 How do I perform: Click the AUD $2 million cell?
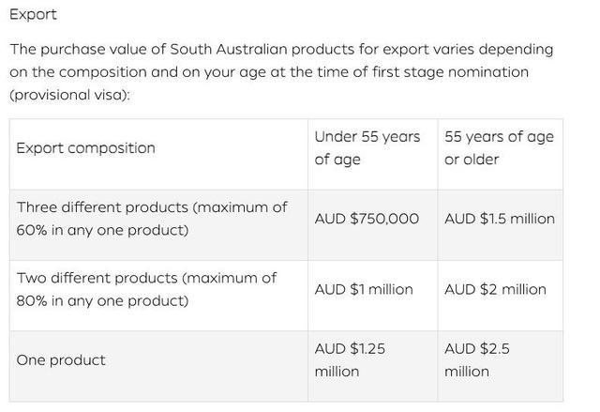(500, 296)
